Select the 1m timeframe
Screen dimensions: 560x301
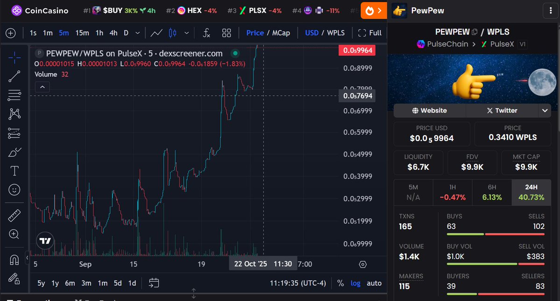point(48,33)
